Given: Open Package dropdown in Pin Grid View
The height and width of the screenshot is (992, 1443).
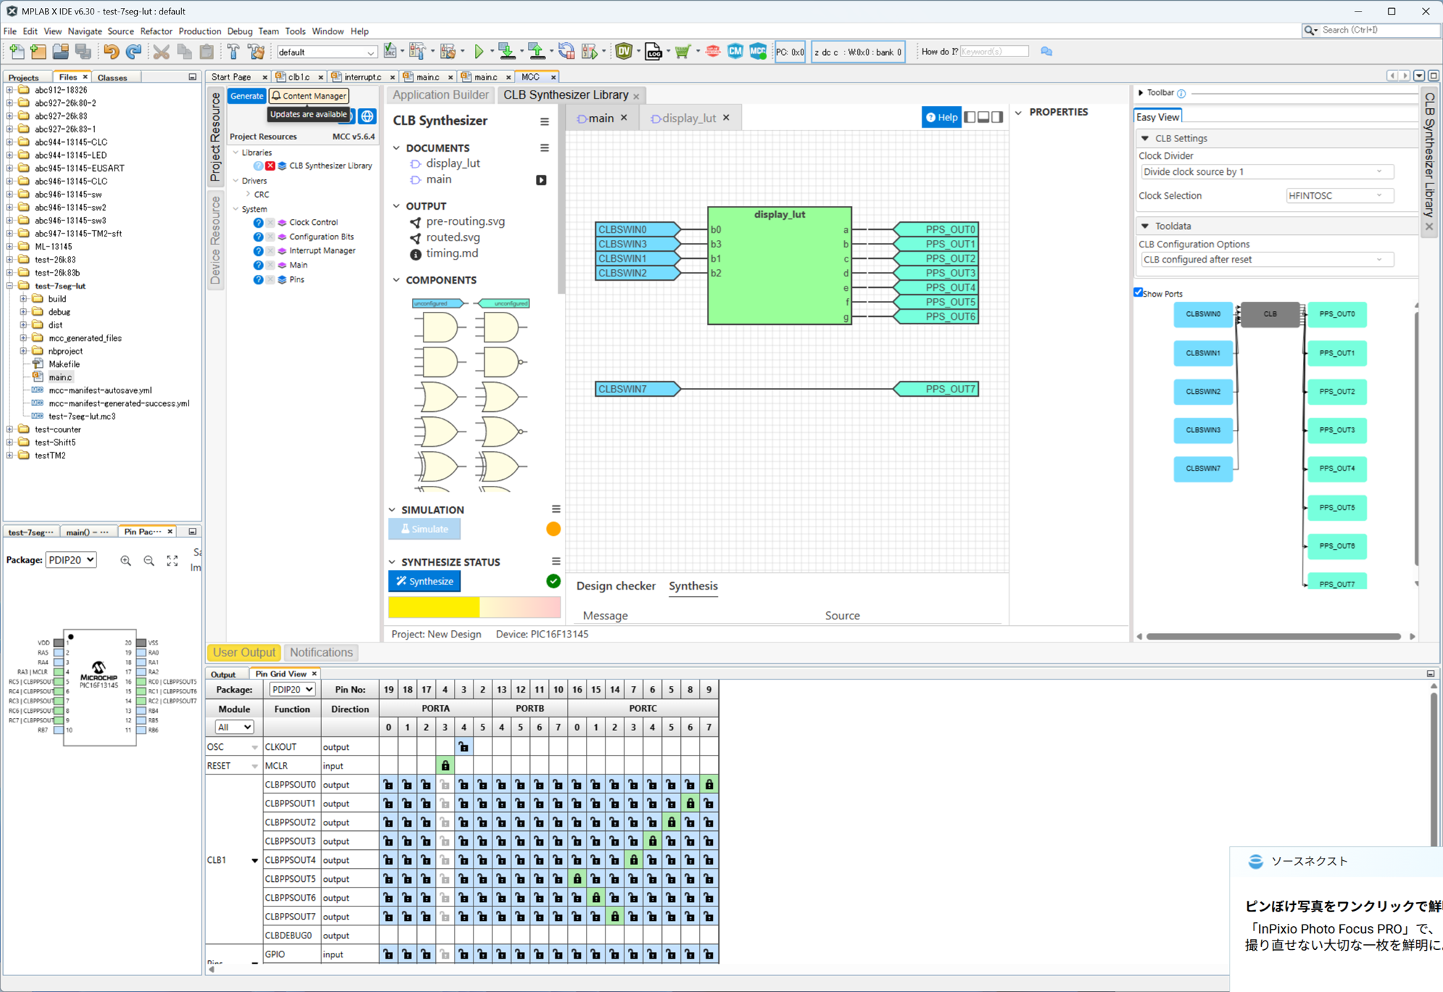Looking at the screenshot, I should coord(292,690).
